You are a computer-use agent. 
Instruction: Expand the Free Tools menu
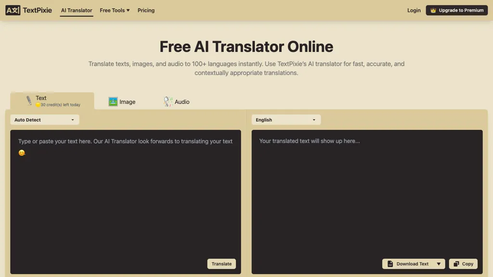coord(115,10)
